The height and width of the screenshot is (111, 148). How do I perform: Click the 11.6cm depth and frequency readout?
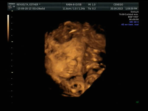coord(74,9)
